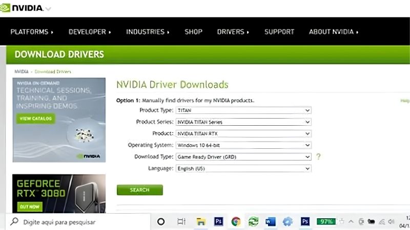
Task: Go to the SHOP page
Action: (x=194, y=32)
